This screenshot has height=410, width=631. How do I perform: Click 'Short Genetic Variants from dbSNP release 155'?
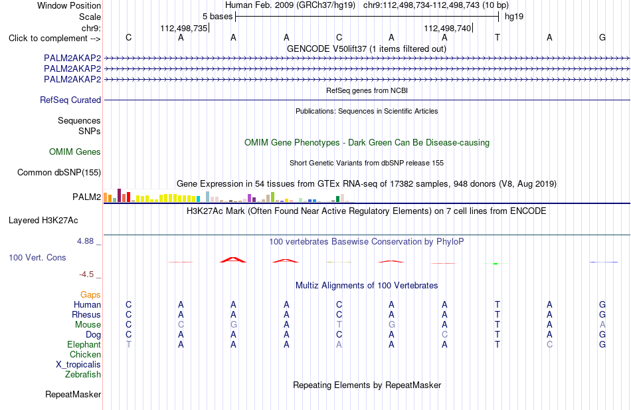tap(366, 163)
